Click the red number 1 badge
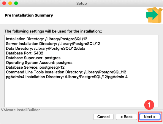This screenshot has height=124, width=163. tap(149, 105)
